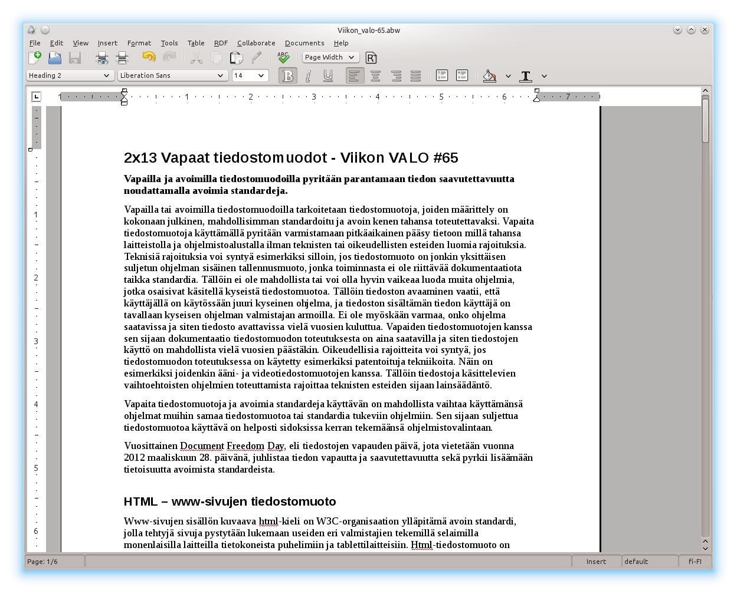
Task: Click the Print icon in toolbar
Action: pyautogui.click(x=122, y=57)
